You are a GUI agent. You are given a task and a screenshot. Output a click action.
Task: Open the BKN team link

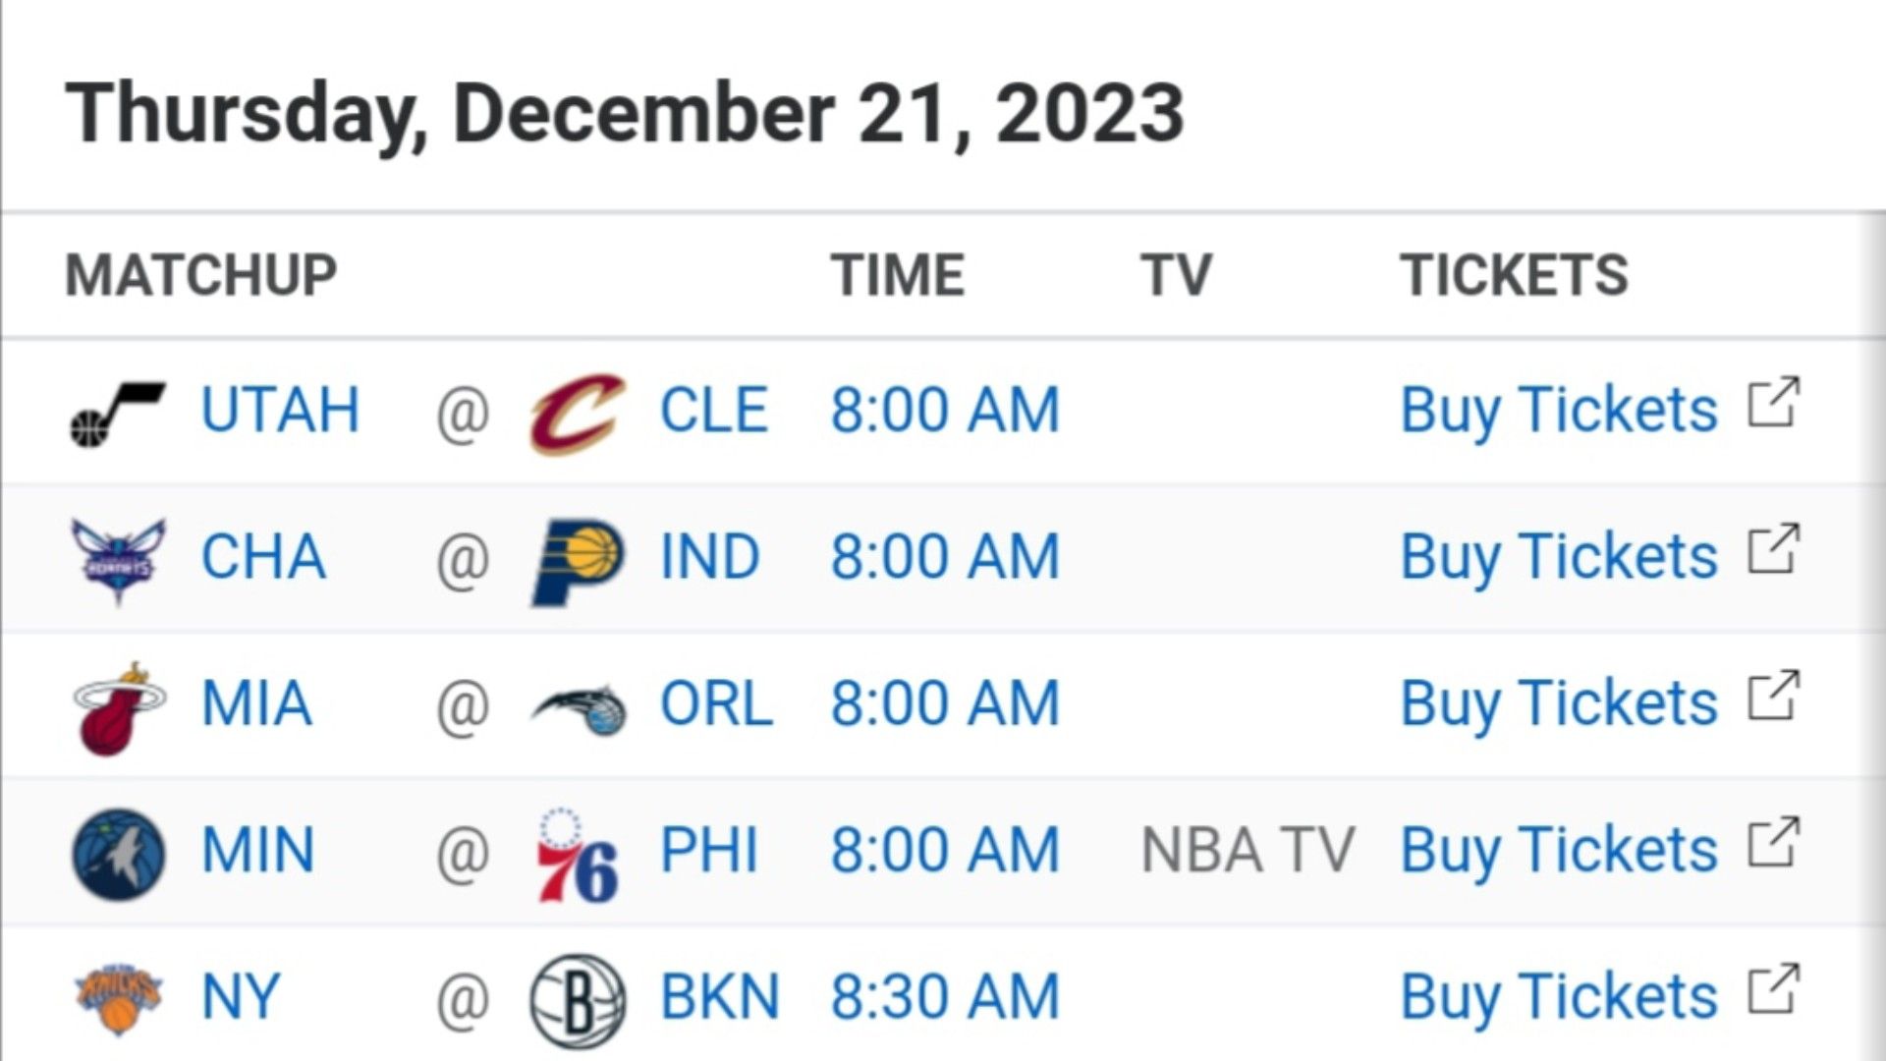point(719,997)
